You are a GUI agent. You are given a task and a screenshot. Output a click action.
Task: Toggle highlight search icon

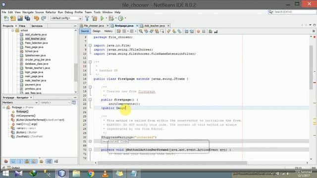(x=157, y=31)
